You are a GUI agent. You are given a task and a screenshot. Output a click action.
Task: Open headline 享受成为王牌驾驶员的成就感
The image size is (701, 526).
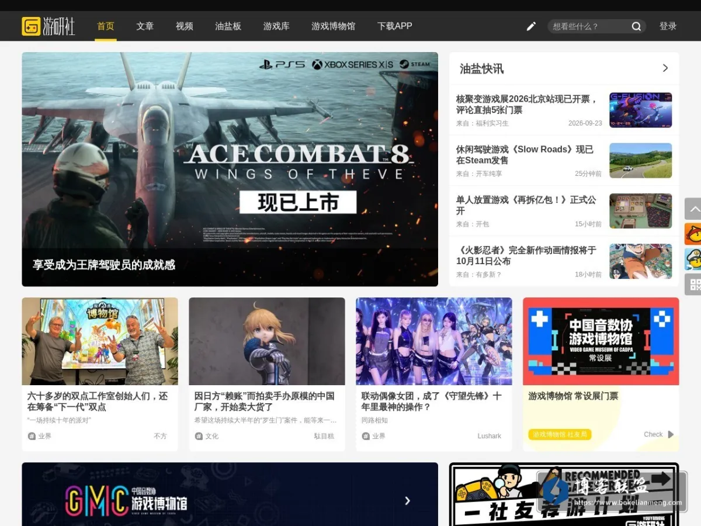click(104, 265)
